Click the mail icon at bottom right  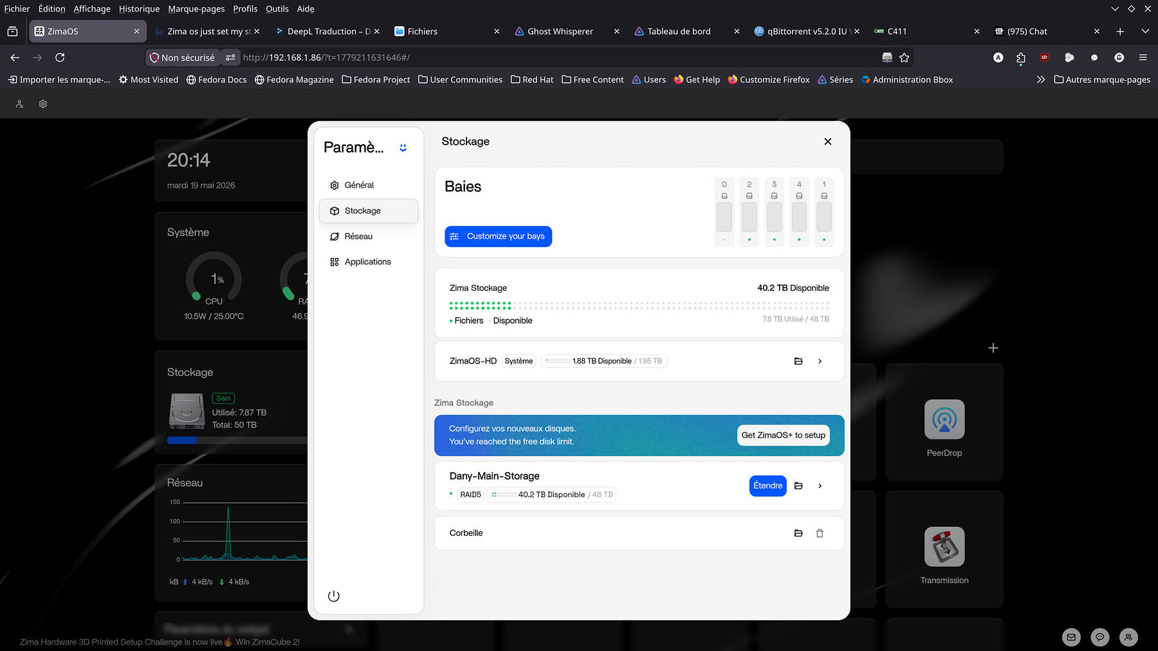point(1071,637)
